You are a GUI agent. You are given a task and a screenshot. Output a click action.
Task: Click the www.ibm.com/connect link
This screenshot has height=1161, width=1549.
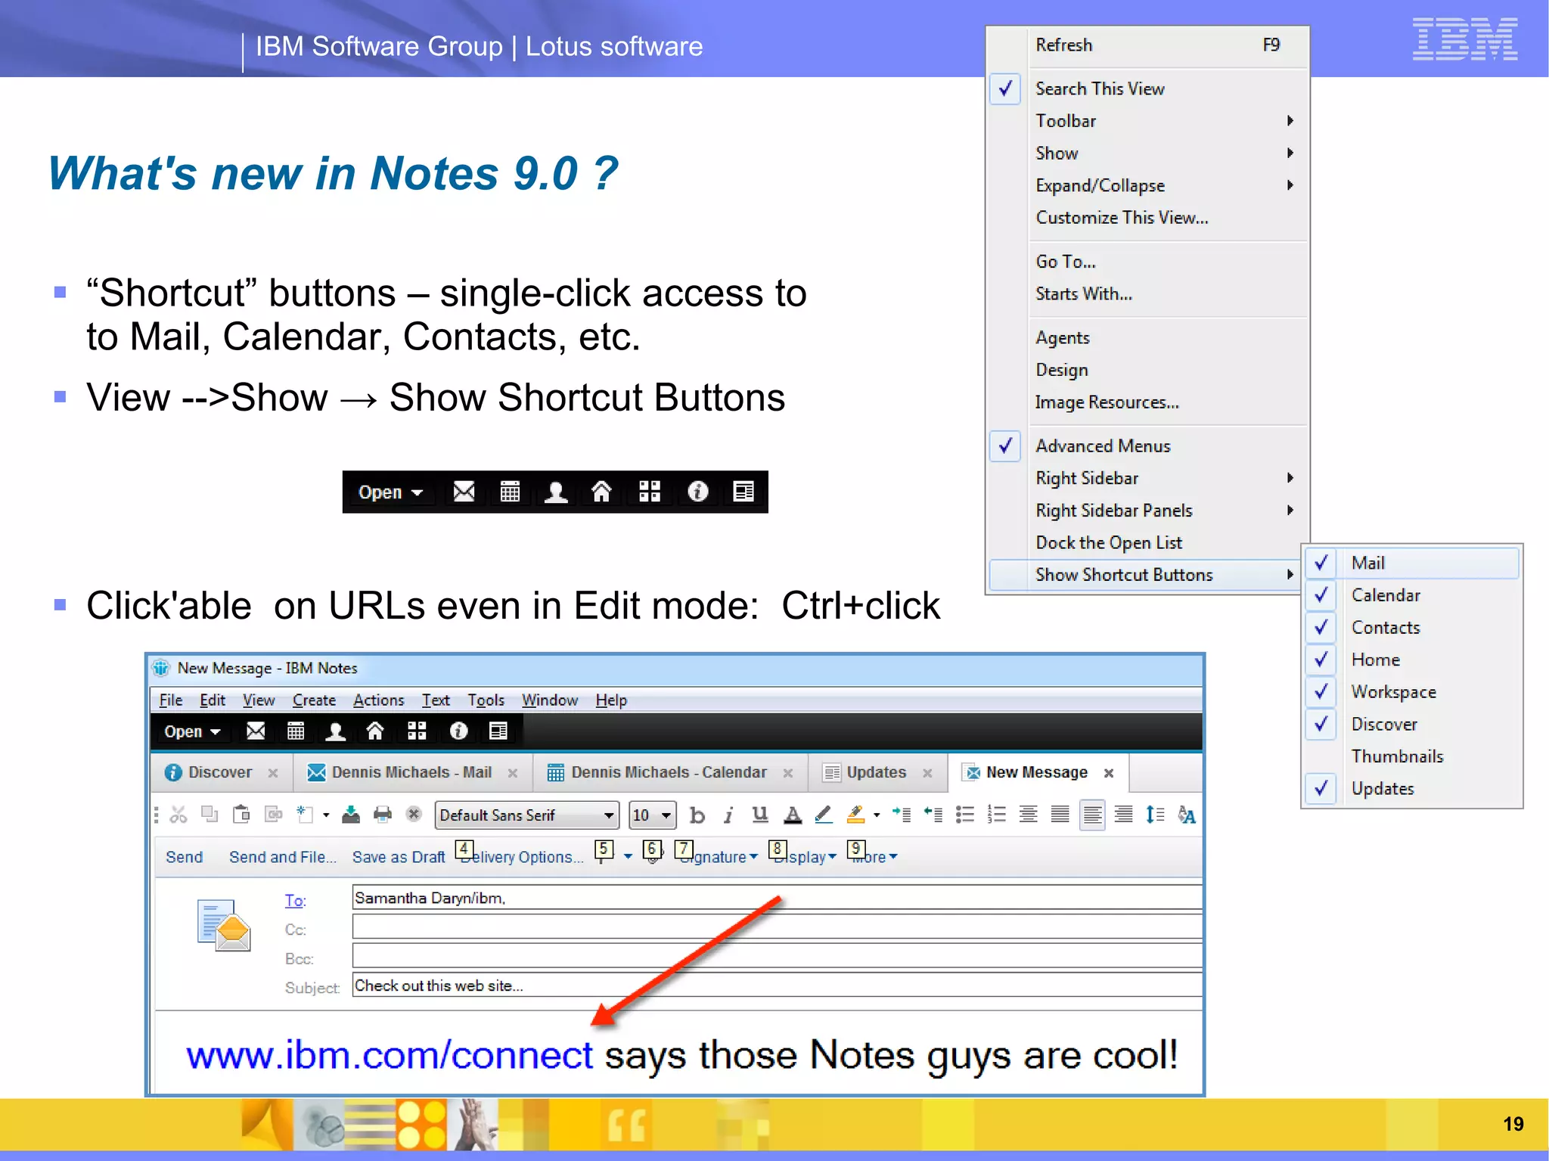390,1054
